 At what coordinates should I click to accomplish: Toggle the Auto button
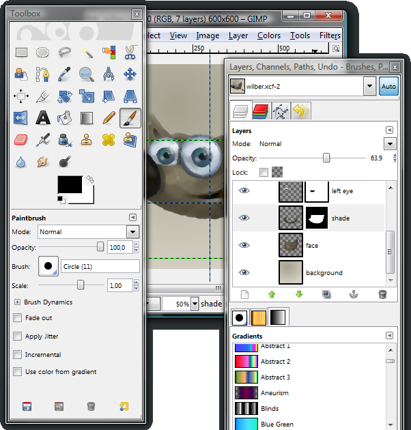coord(388,86)
